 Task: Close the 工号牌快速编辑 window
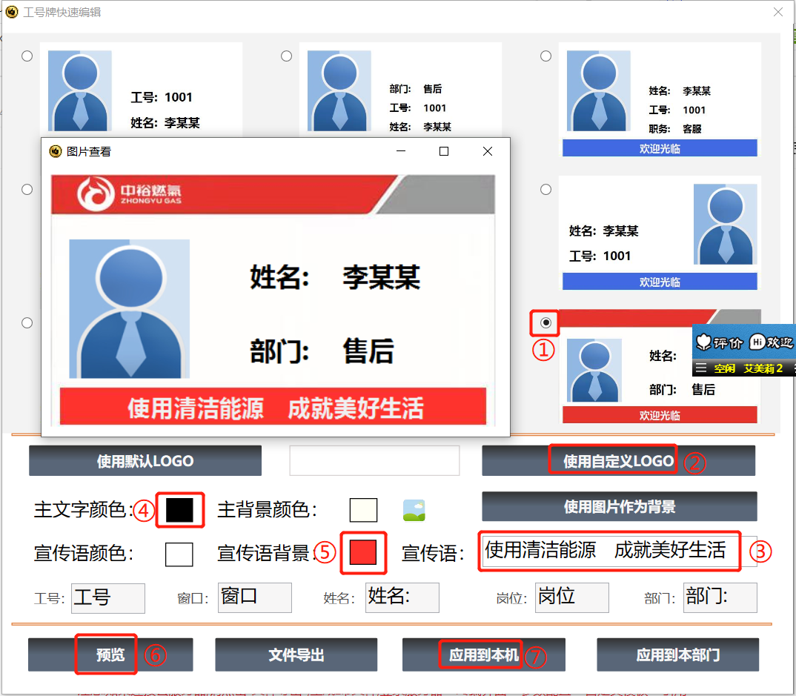777,12
